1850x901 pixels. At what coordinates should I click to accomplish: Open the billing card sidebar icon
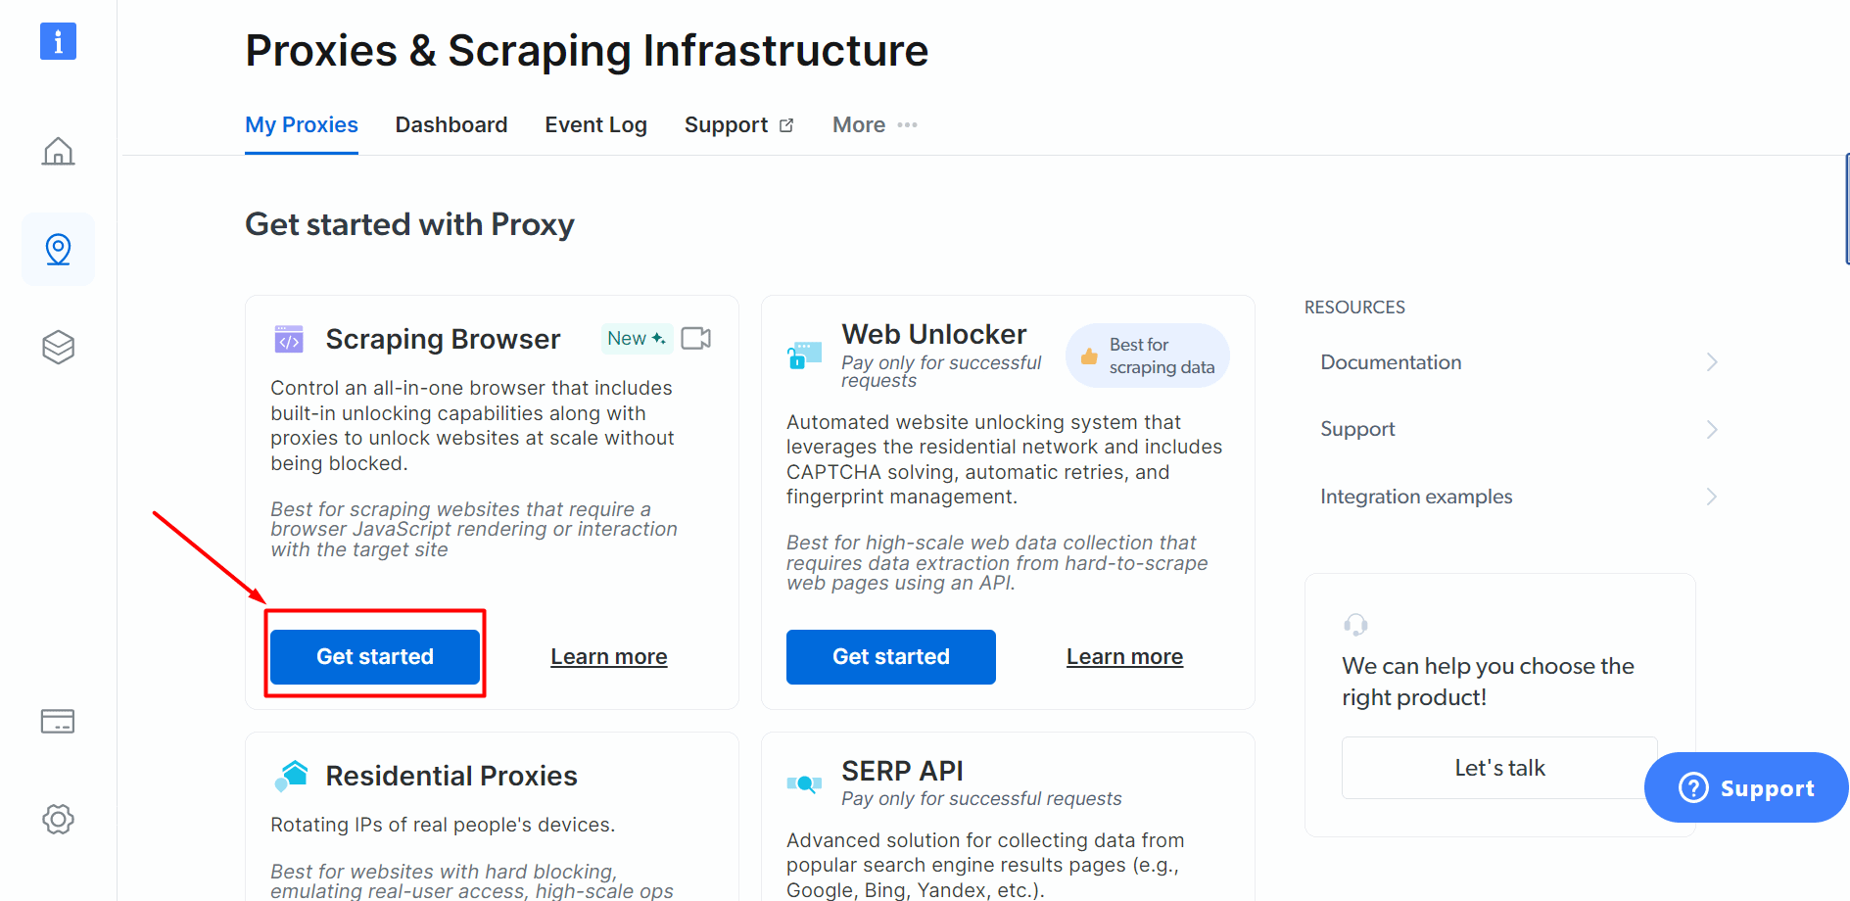tap(58, 722)
